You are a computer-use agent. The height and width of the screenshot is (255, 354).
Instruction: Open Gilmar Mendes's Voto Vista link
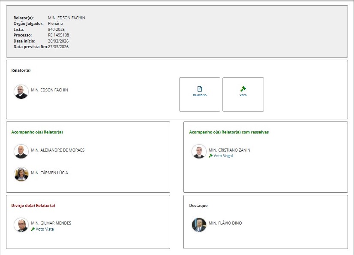tap(45, 229)
